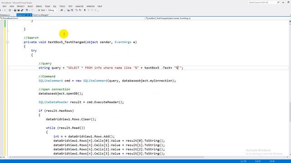Viewport: 291px width, 163px height.
Task: Click databaseobject.myConnection in the code
Action: pyautogui.click(x=147, y=81)
